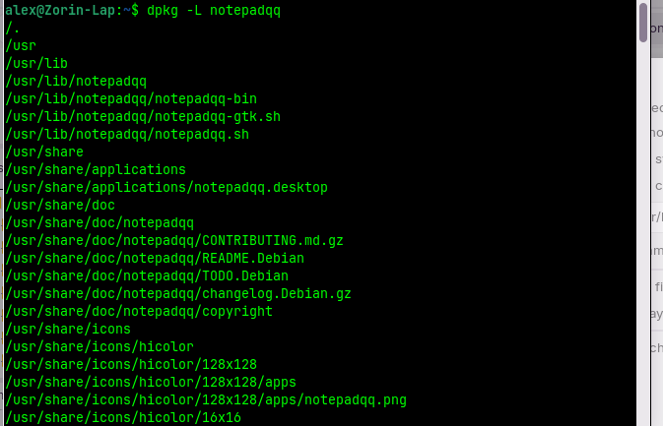Click the 'changelog.Debian.gz' path line
This screenshot has height=426, width=663.
(178, 294)
